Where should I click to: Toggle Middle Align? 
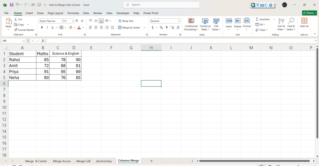point(96,21)
